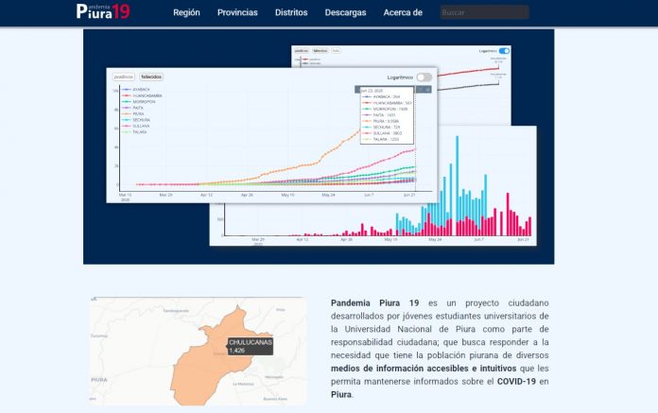Click the CHULUCANAS 1,426 map tooltip
This screenshot has width=658, height=413.
[250, 346]
